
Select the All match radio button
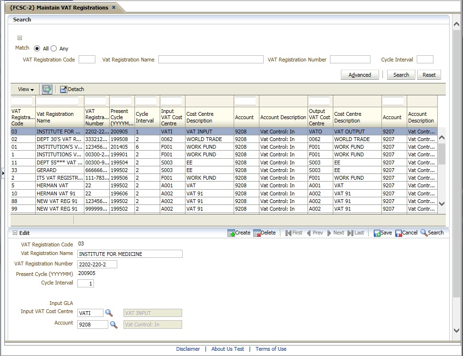coord(37,49)
